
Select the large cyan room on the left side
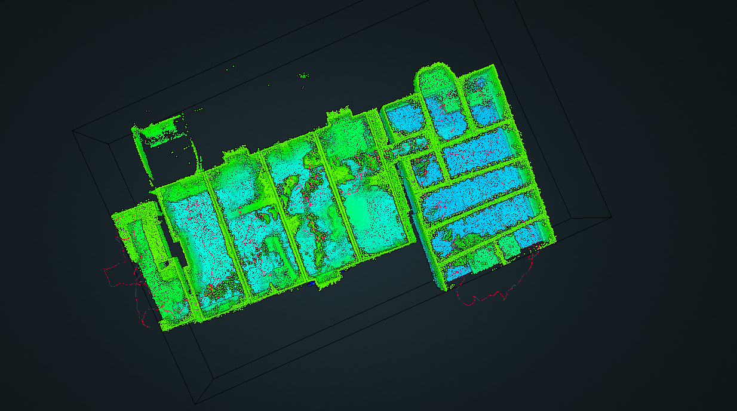[203, 233]
